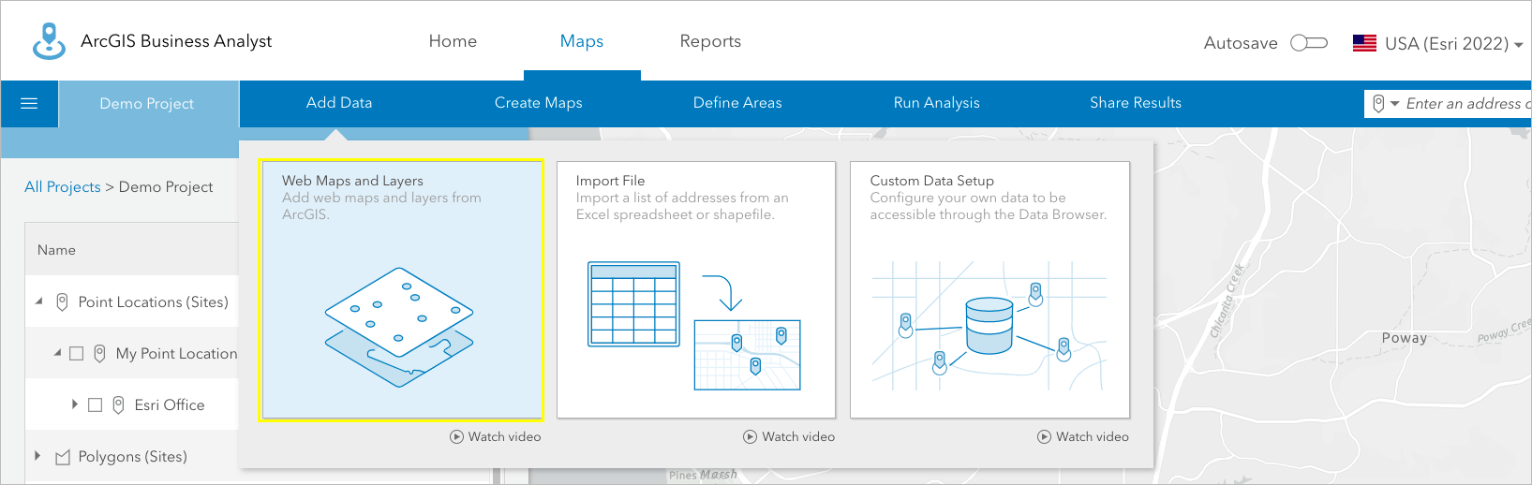This screenshot has height=485, width=1532.
Task: Click Watch video under Web Maps and Layers
Action: [504, 436]
